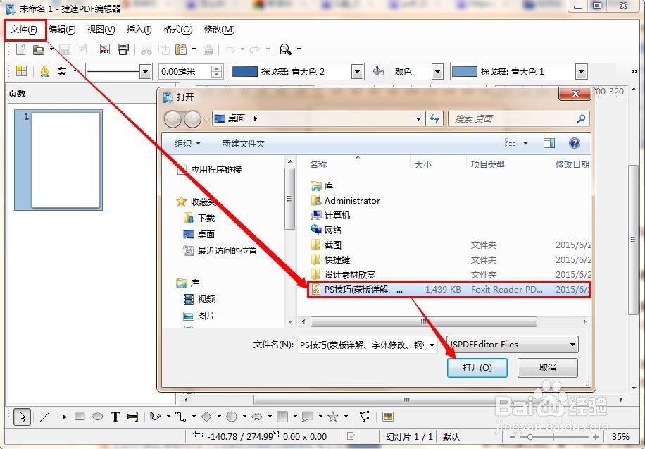This screenshot has width=645, height=449.
Task: Open the 插入(I) menu
Action: coord(137,30)
